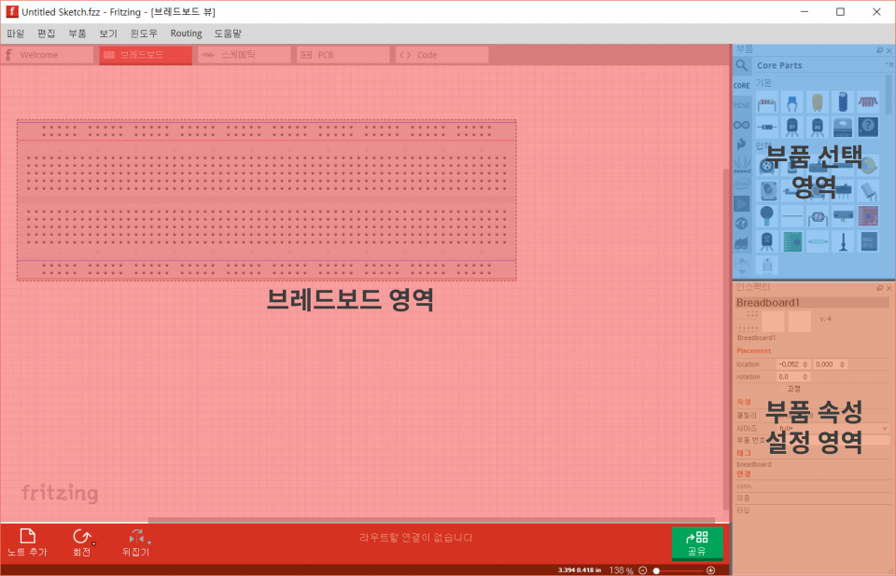Pick the tantalum capacitor part
The height and width of the screenshot is (576, 896).
pos(818,103)
